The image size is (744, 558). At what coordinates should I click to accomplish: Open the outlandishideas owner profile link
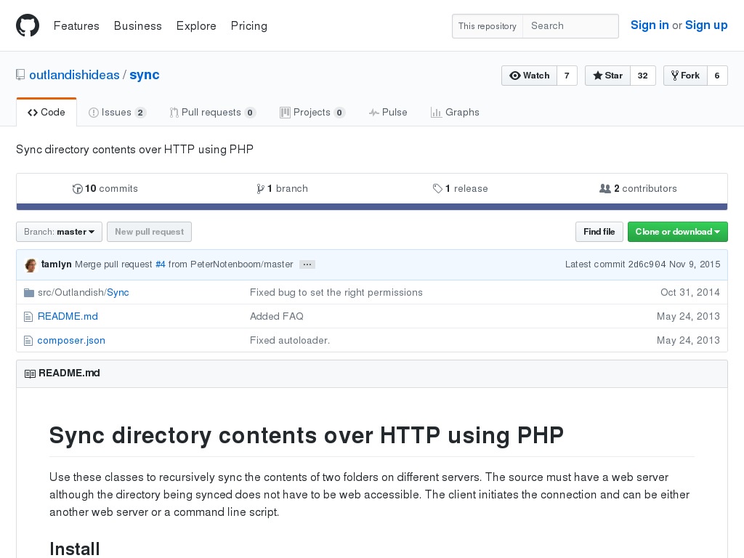coord(75,75)
